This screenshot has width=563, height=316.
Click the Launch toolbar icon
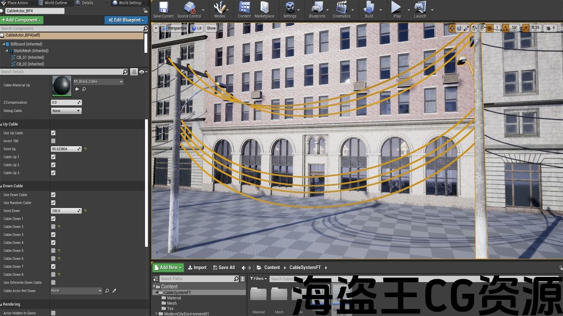420,8
